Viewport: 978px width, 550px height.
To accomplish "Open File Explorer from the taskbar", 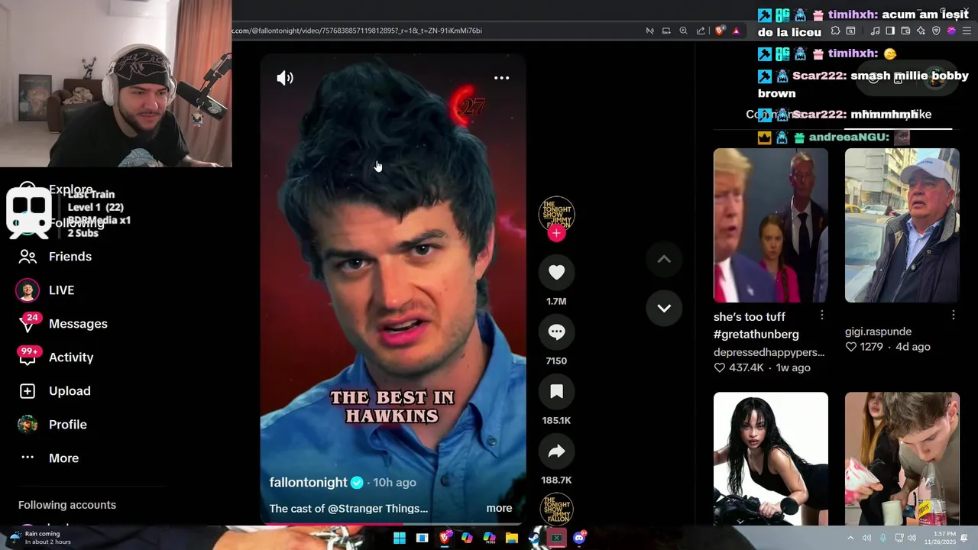I will tap(512, 538).
